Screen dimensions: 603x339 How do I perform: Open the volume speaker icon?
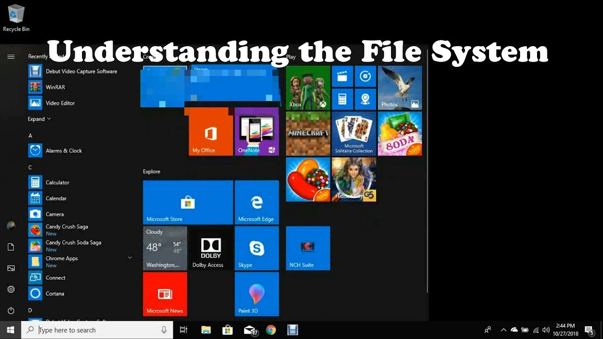(546, 330)
